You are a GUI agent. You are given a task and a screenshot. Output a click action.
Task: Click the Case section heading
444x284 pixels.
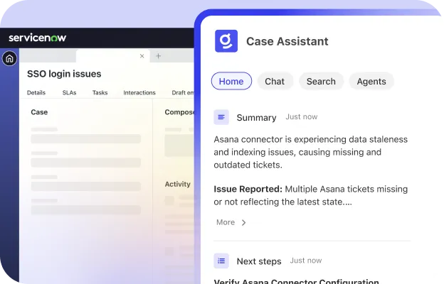point(39,112)
